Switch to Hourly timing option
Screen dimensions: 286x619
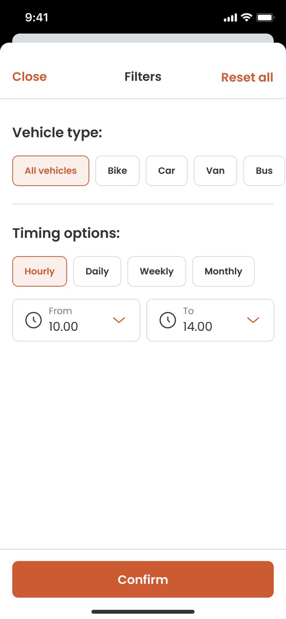click(x=39, y=271)
